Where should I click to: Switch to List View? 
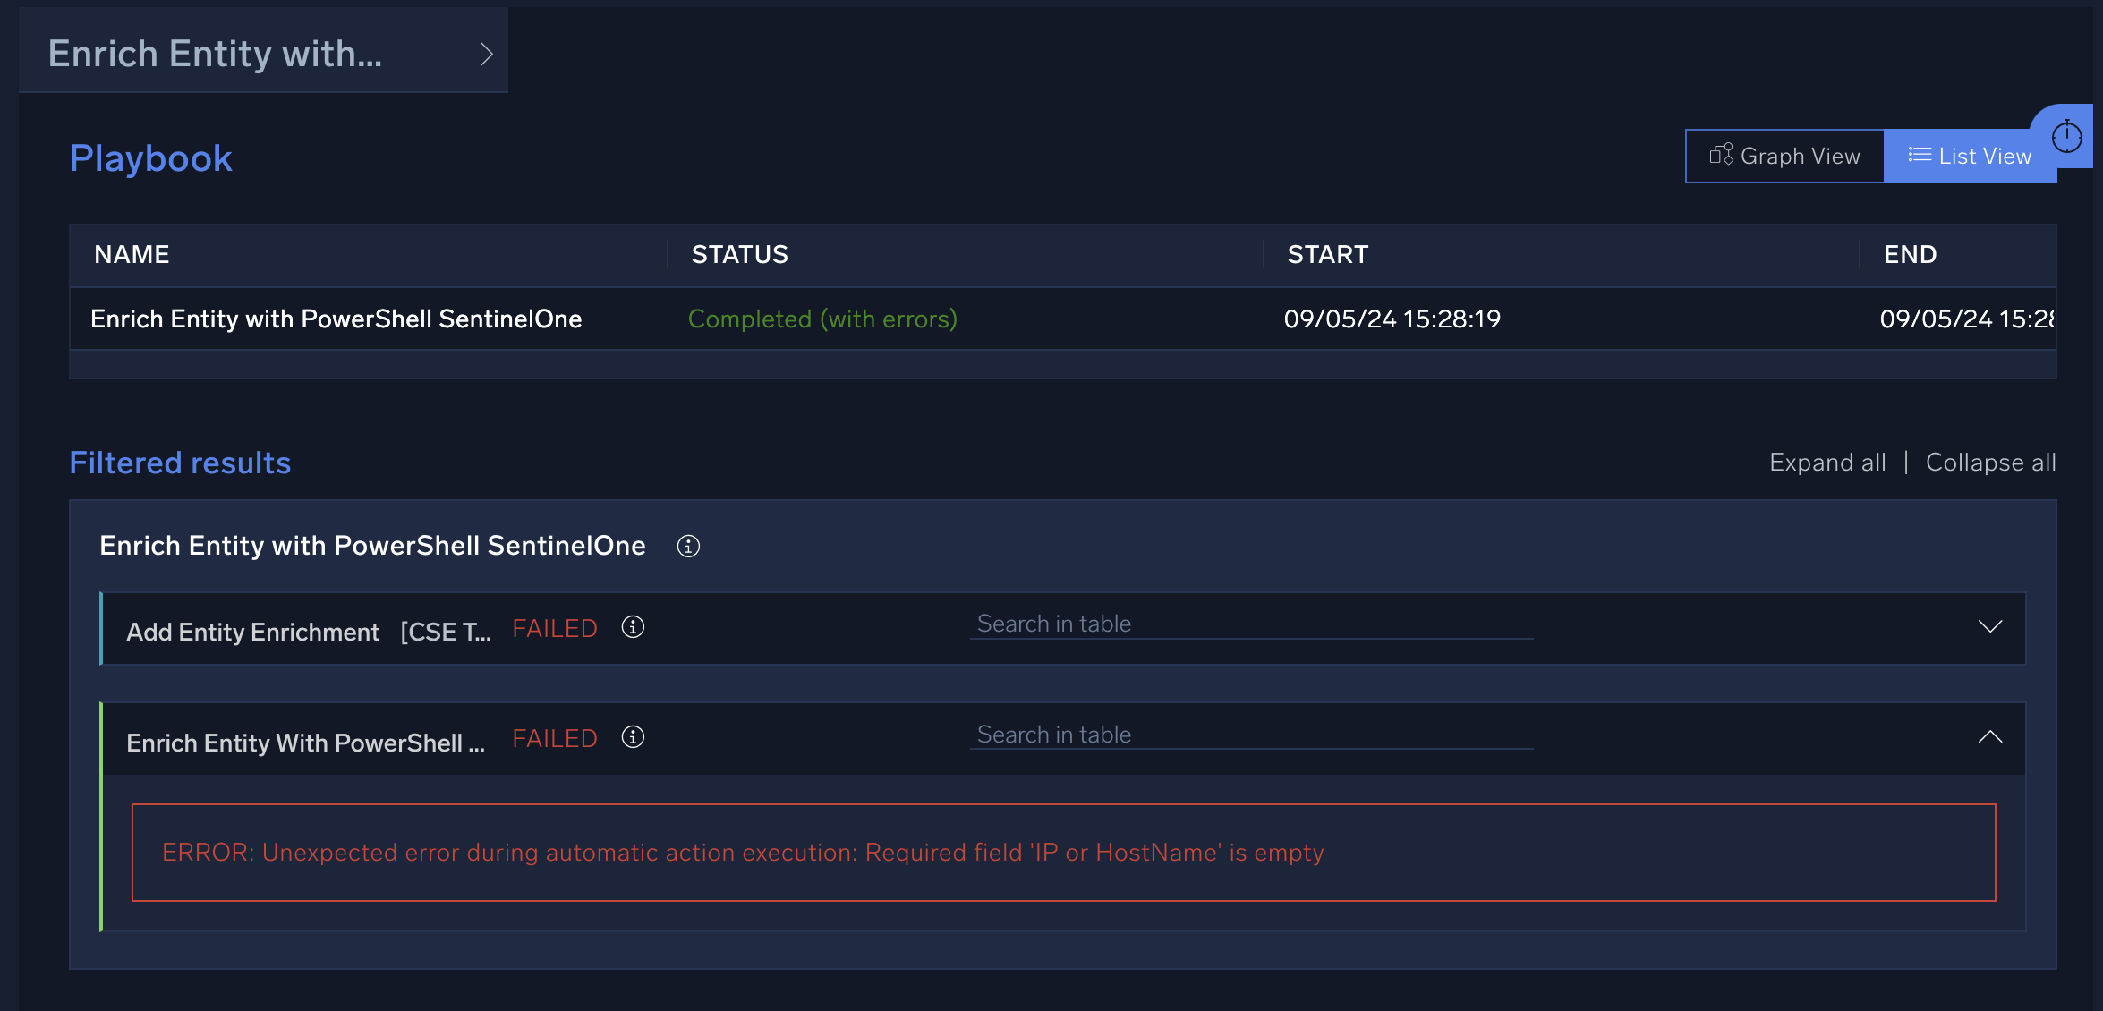pyautogui.click(x=1969, y=157)
